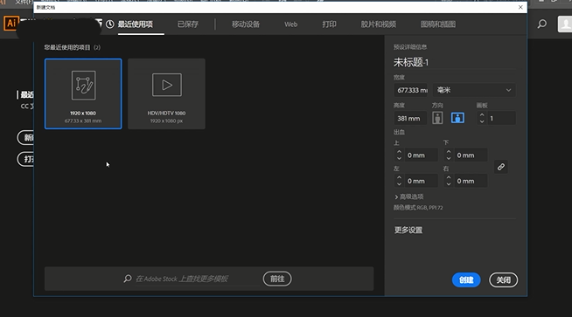
Task: Click the right bleed 0 mm field
Action: point(471,181)
